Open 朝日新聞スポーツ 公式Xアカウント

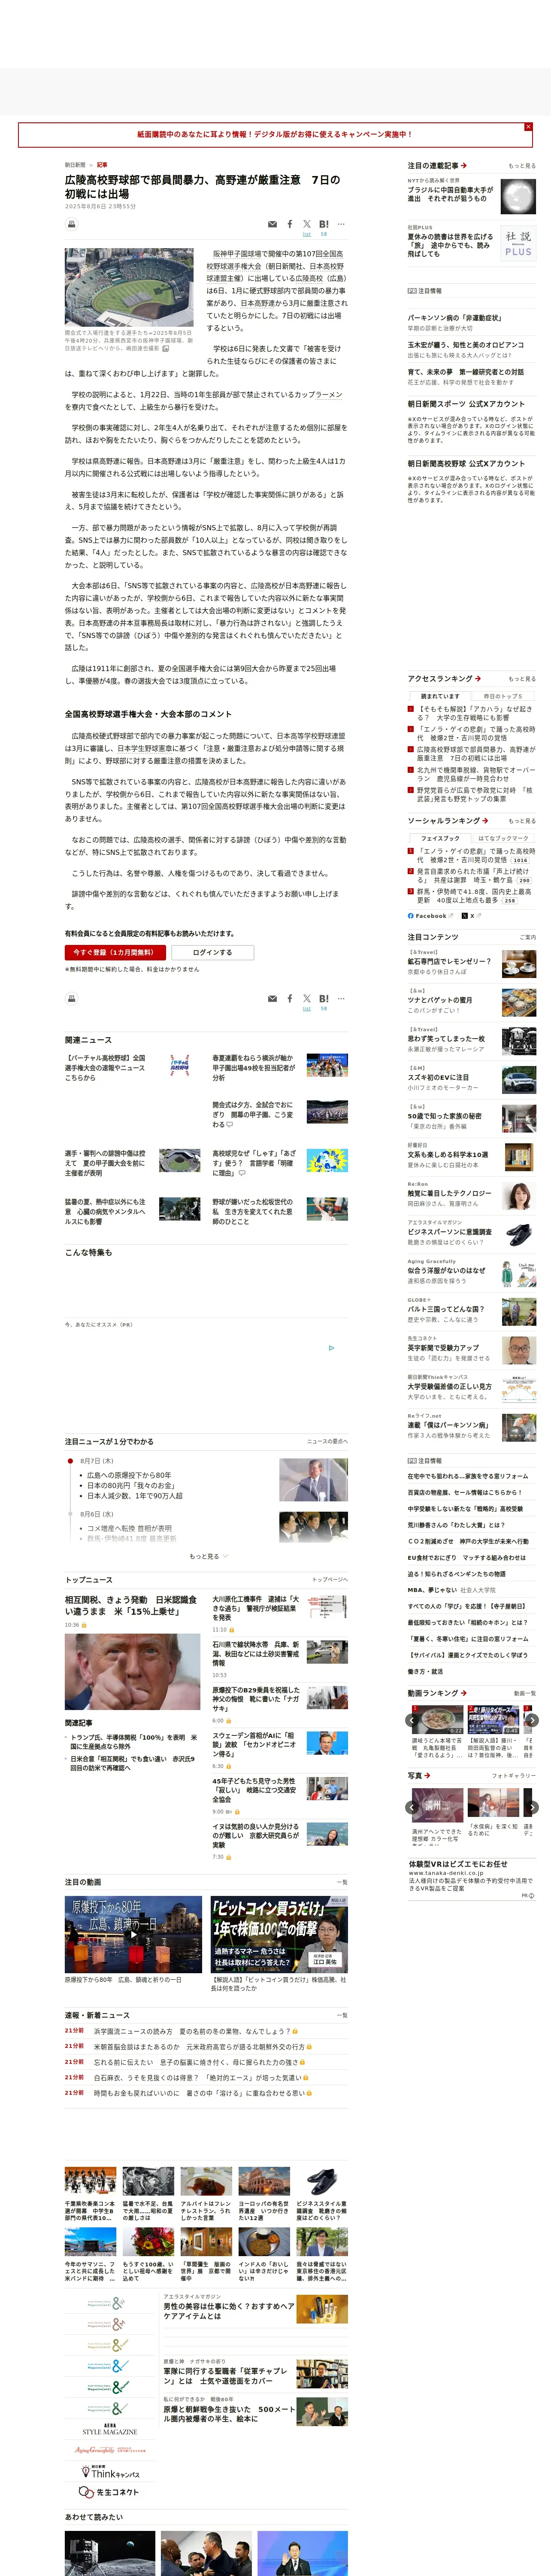tap(466, 404)
